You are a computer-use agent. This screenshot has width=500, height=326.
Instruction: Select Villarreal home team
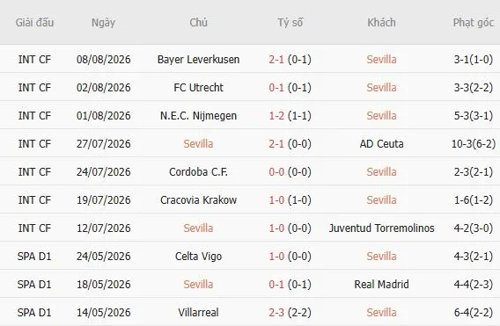coord(198,312)
